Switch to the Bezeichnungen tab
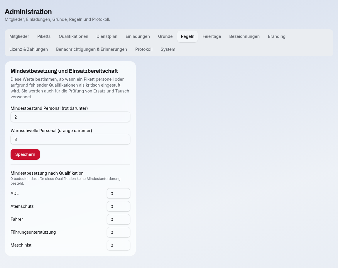 (x=244, y=36)
